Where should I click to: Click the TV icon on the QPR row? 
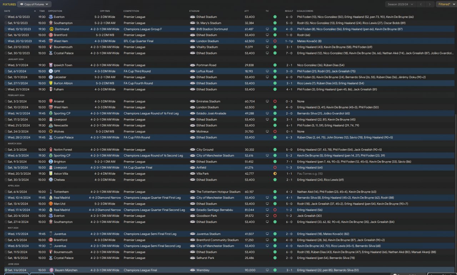tap(267, 71)
